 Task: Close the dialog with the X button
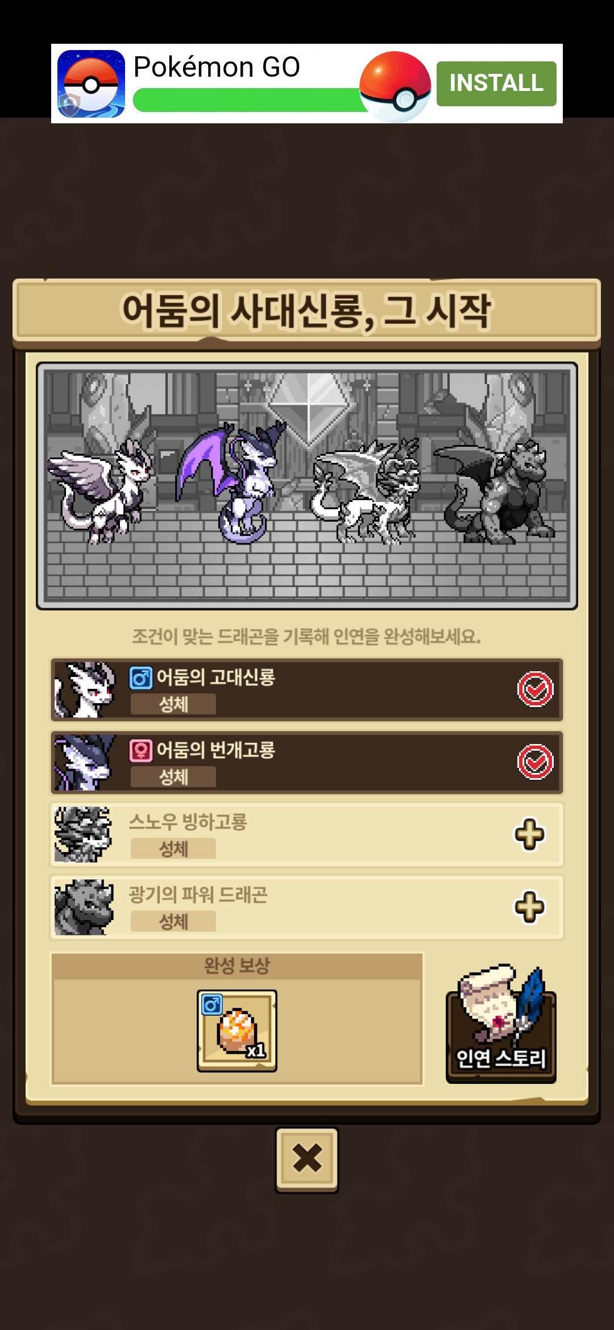[x=307, y=1159]
